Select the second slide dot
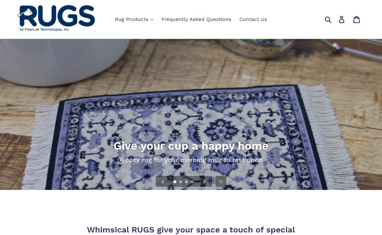 tap(180, 182)
